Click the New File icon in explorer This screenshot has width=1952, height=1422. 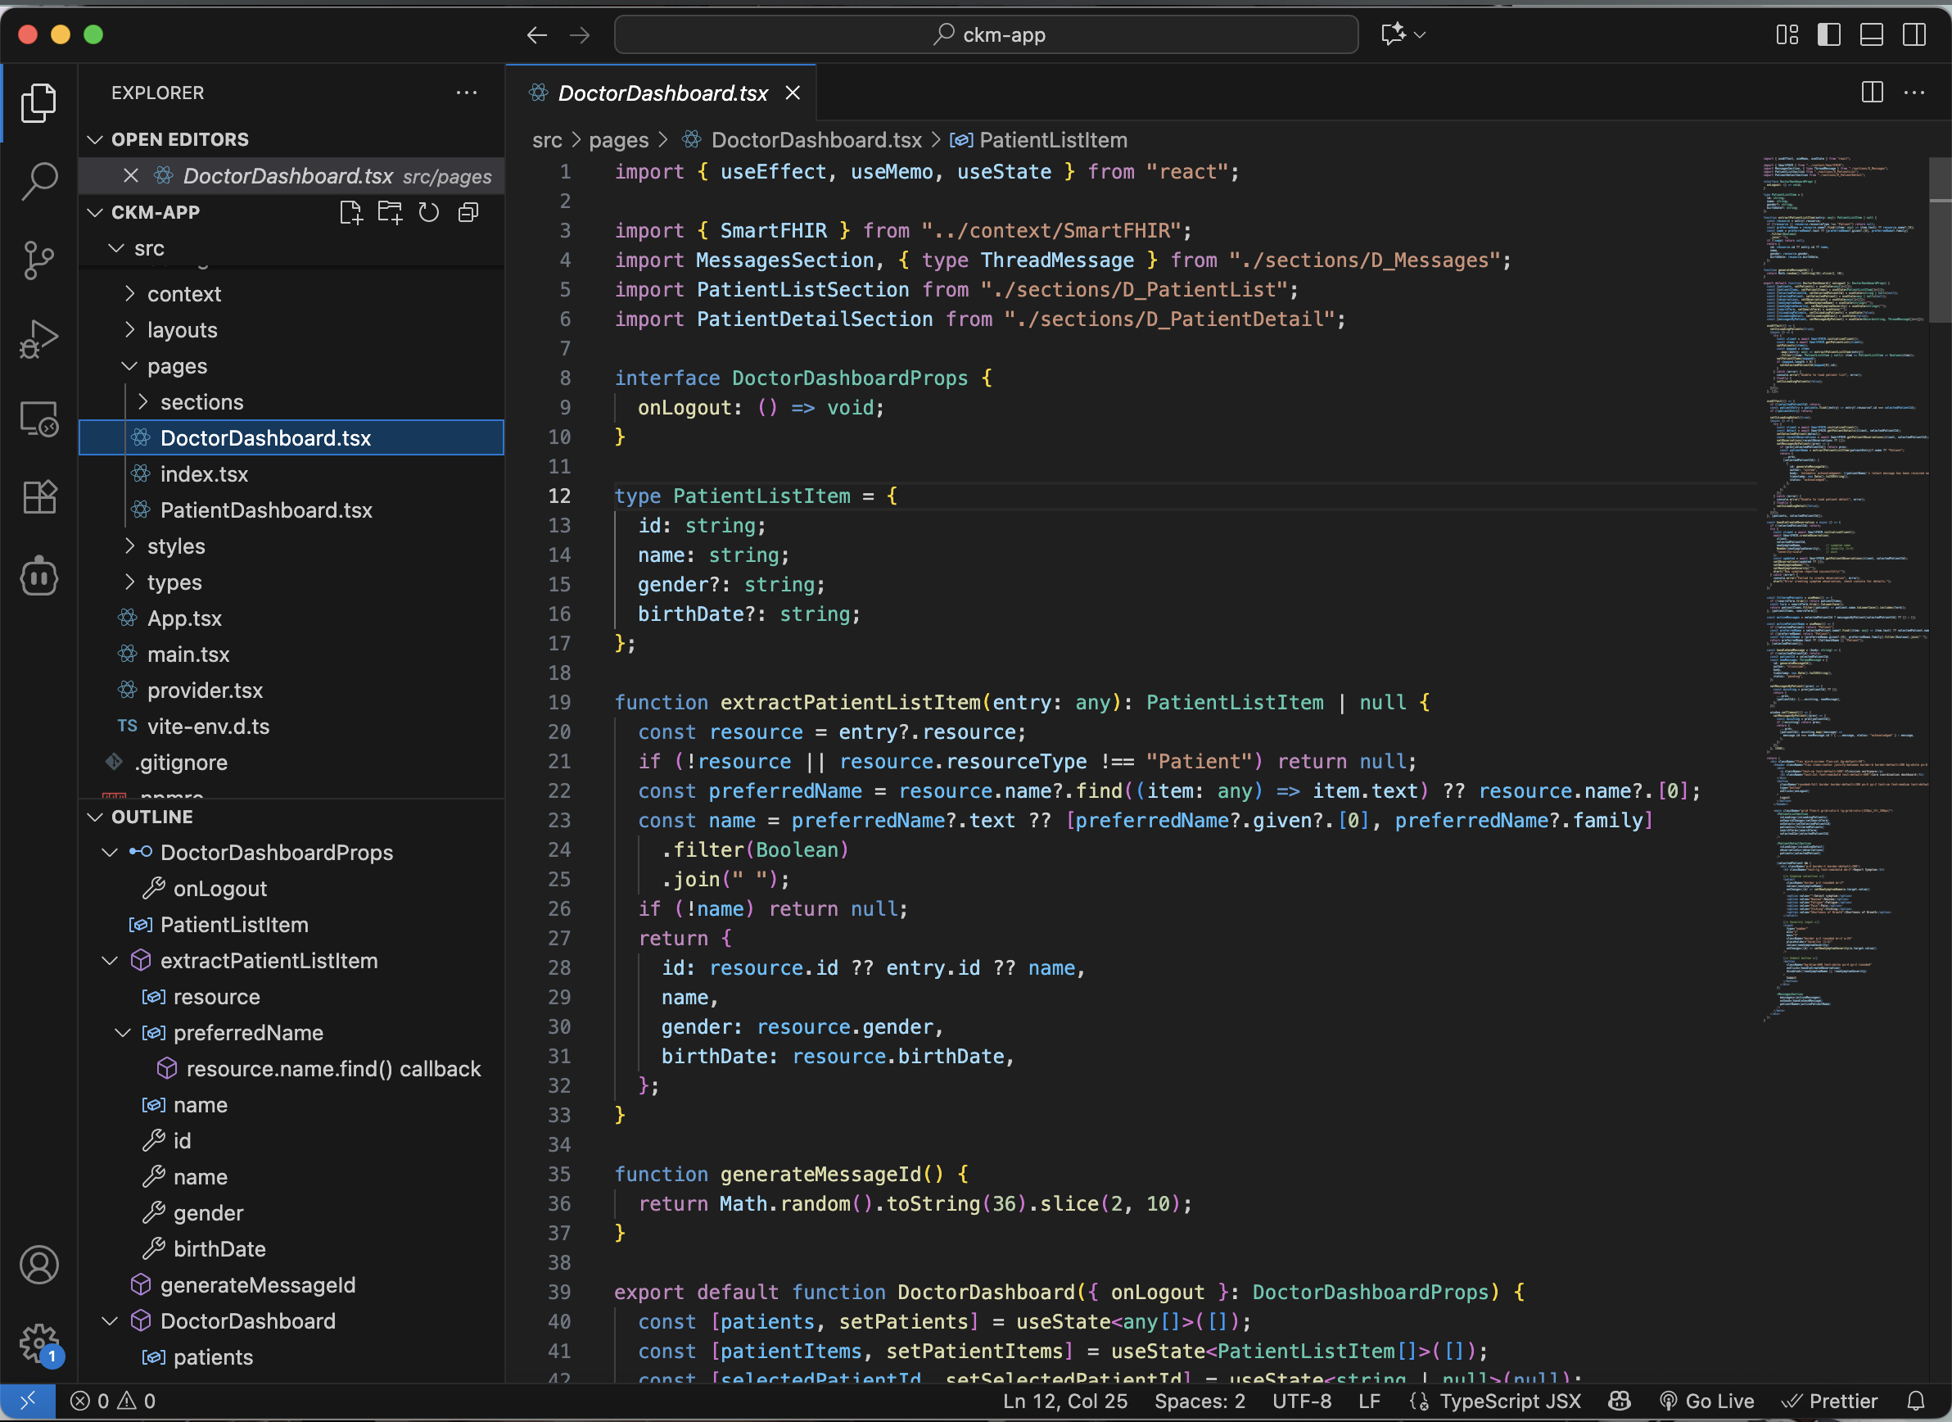[350, 213]
